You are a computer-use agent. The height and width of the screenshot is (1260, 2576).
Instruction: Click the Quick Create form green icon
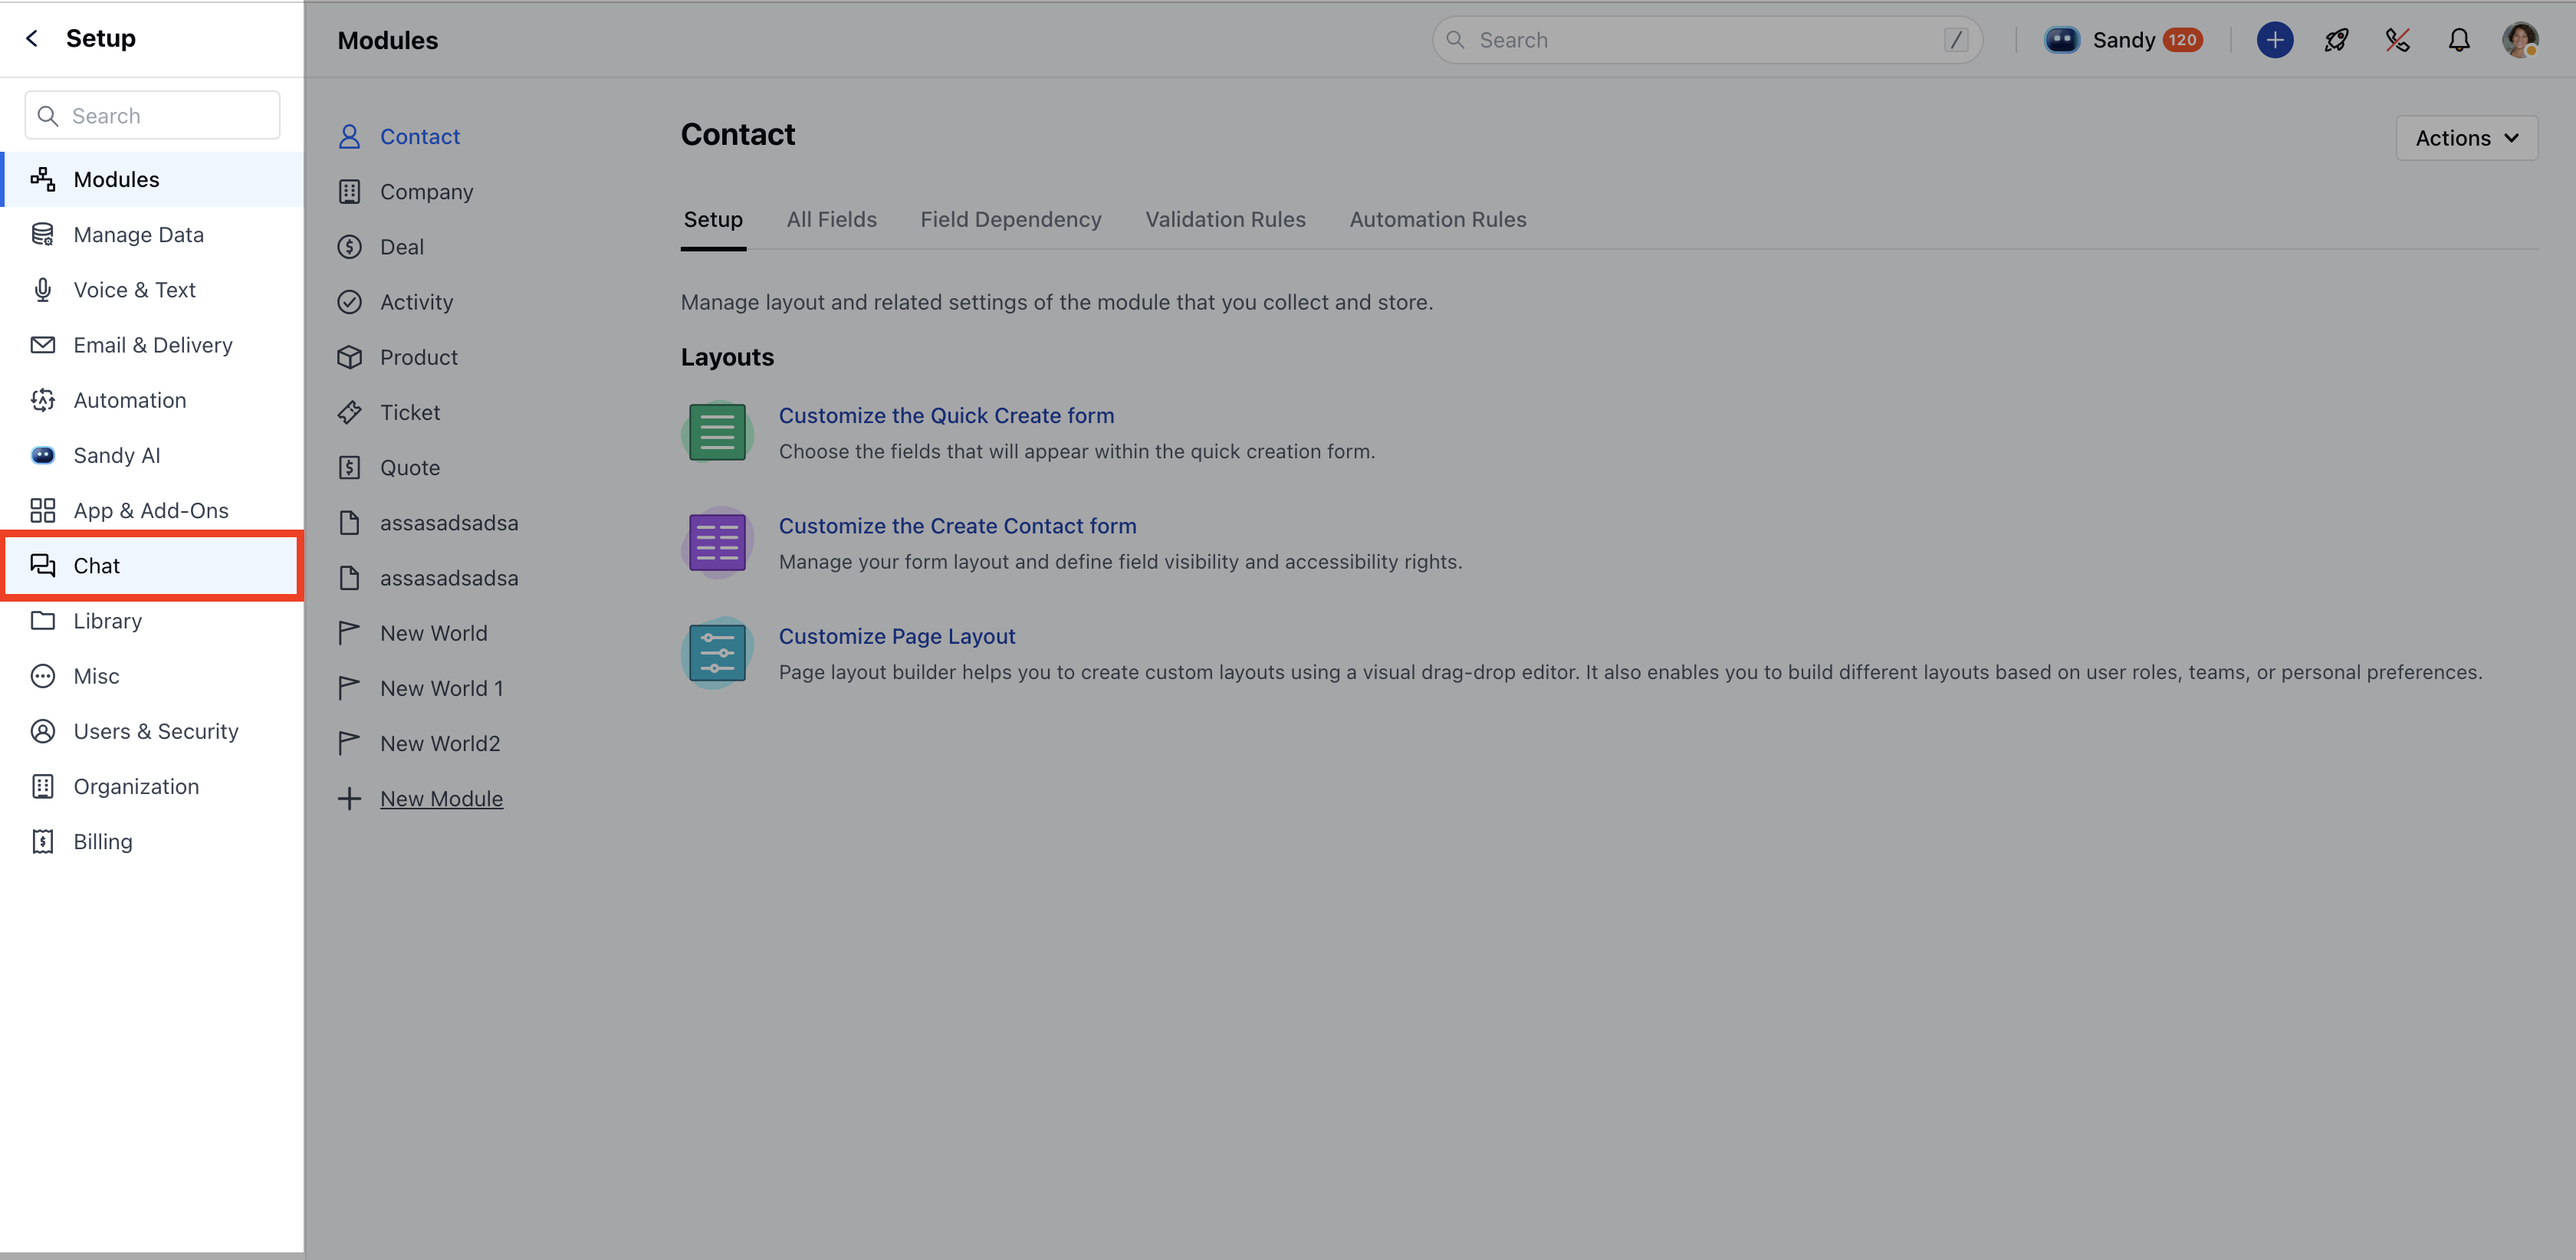[x=717, y=432]
